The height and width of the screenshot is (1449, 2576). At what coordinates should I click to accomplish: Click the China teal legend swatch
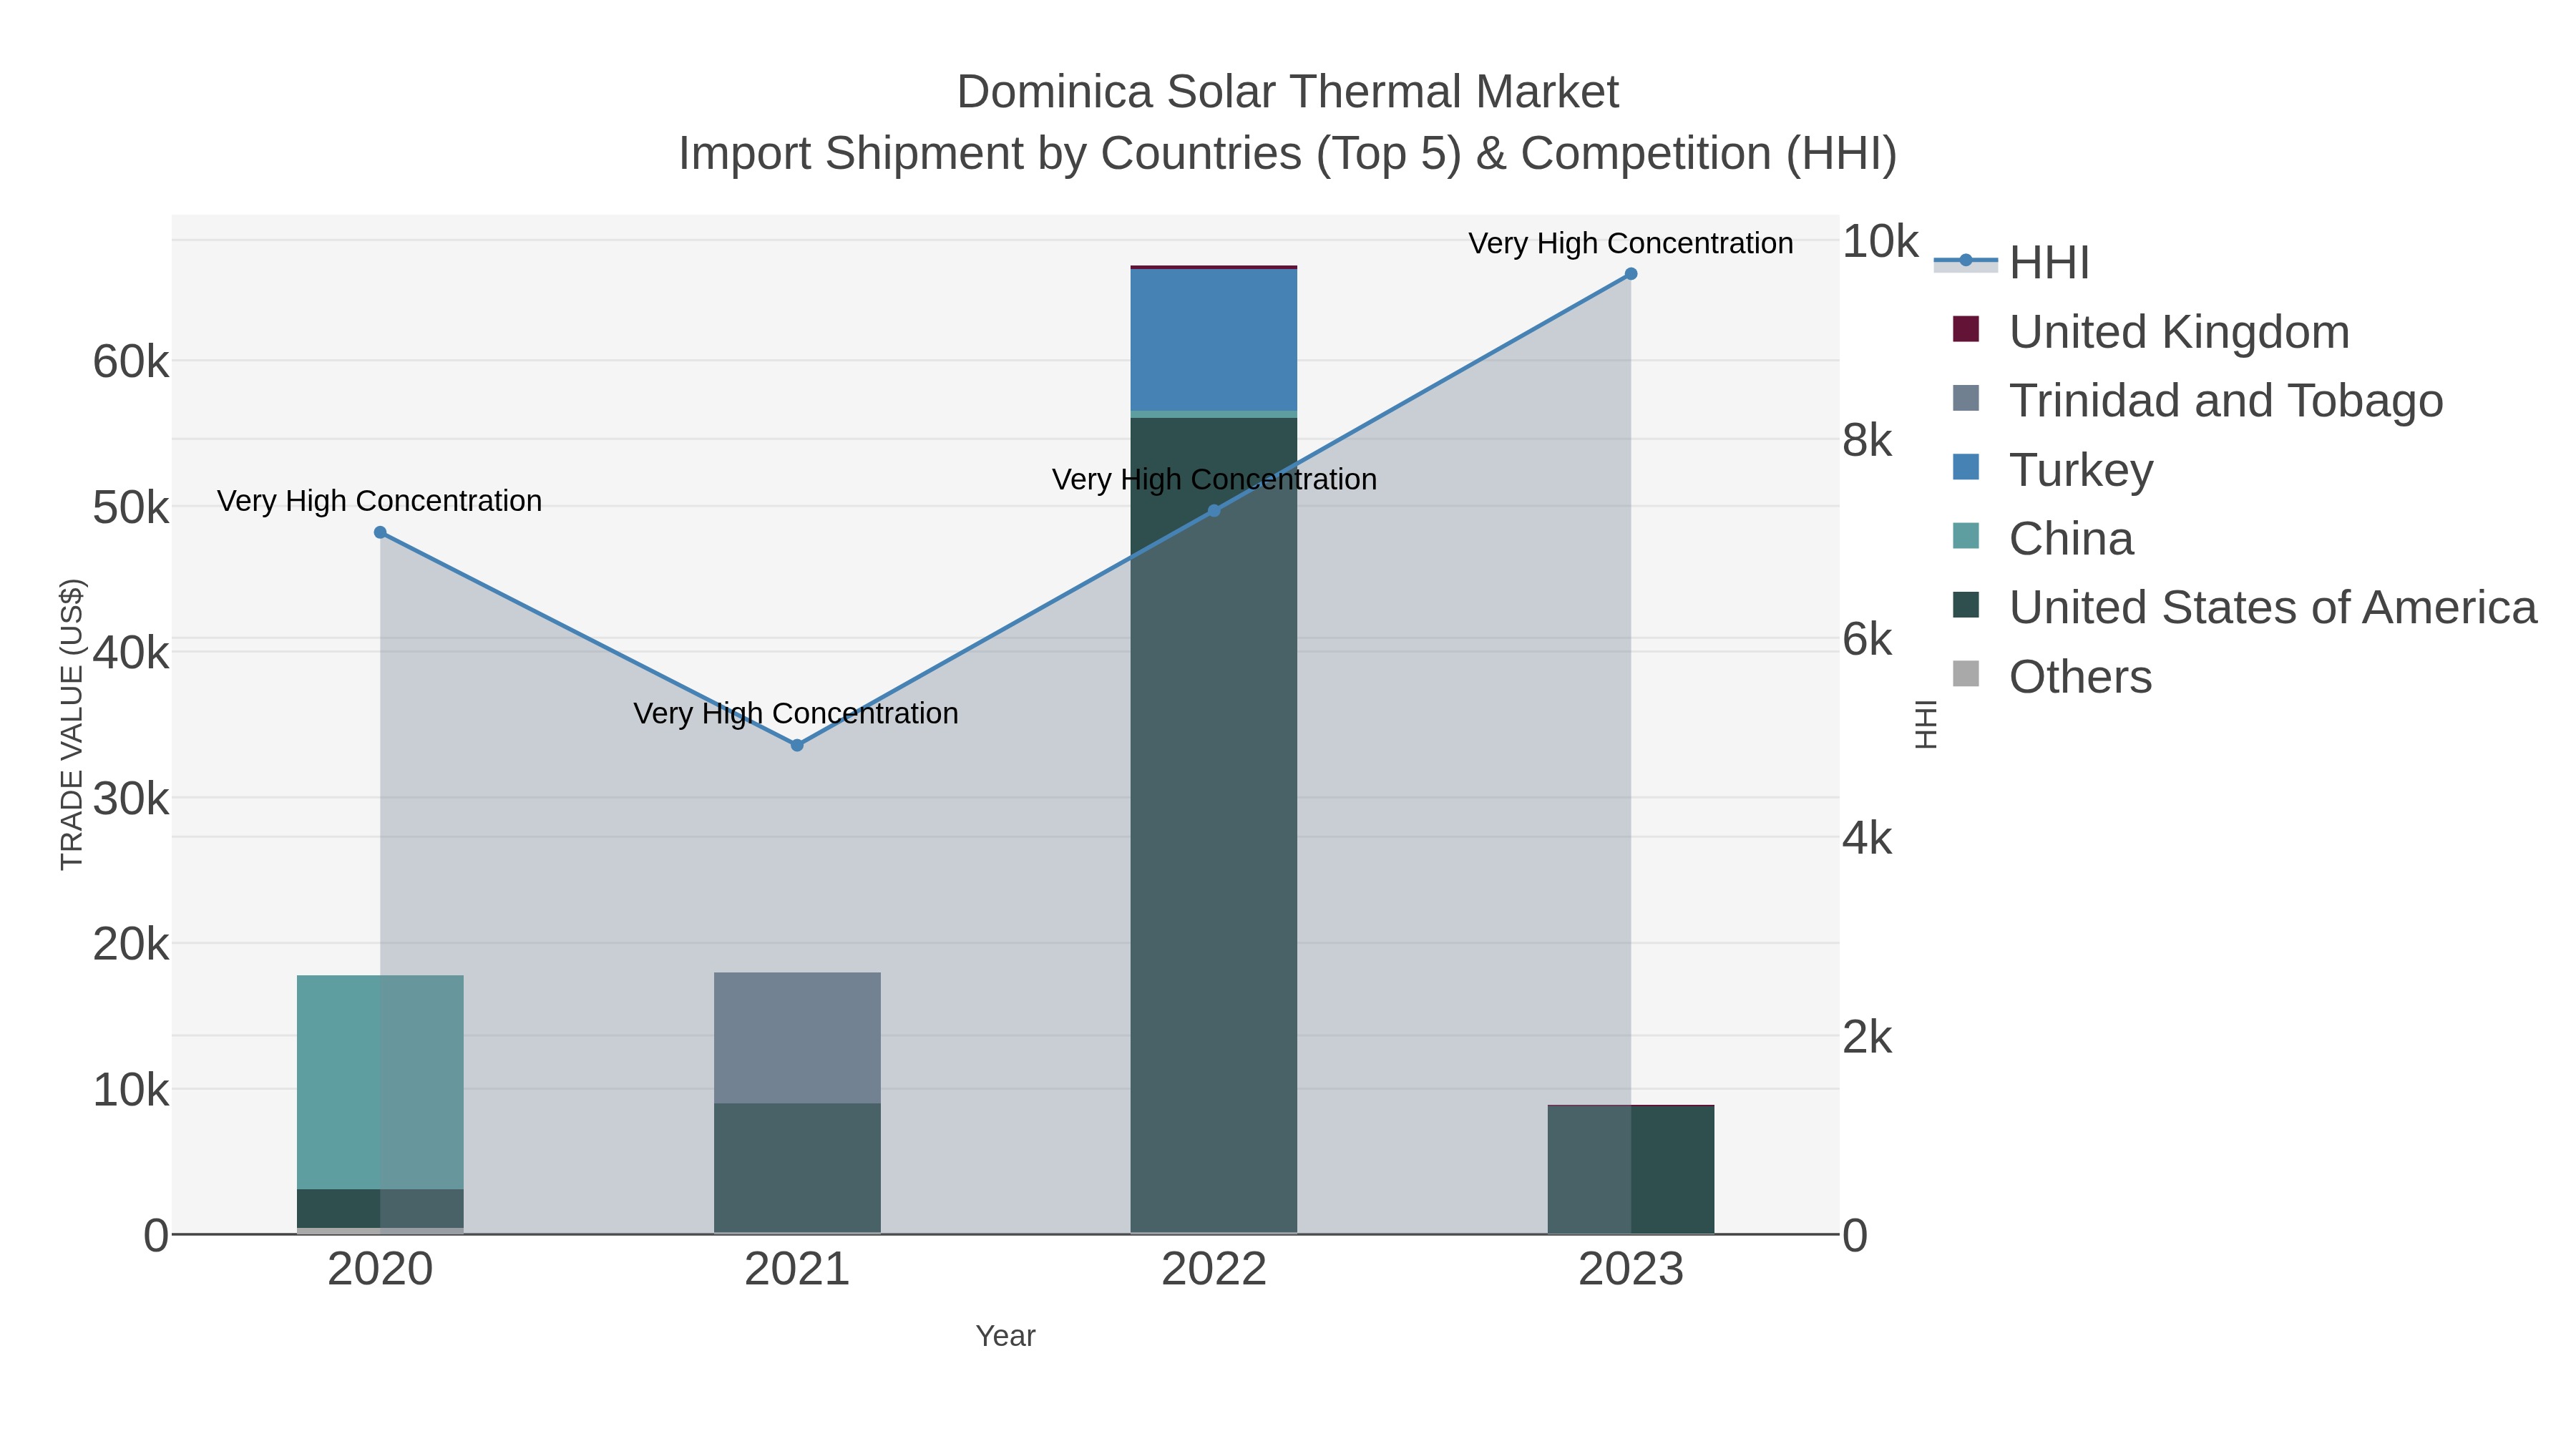pos(1966,536)
